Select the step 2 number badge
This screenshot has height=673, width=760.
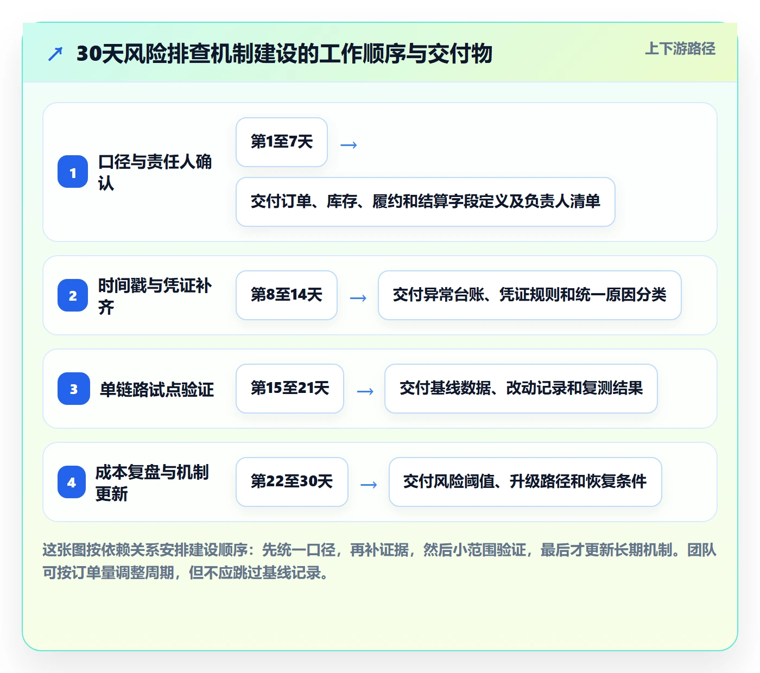(73, 295)
